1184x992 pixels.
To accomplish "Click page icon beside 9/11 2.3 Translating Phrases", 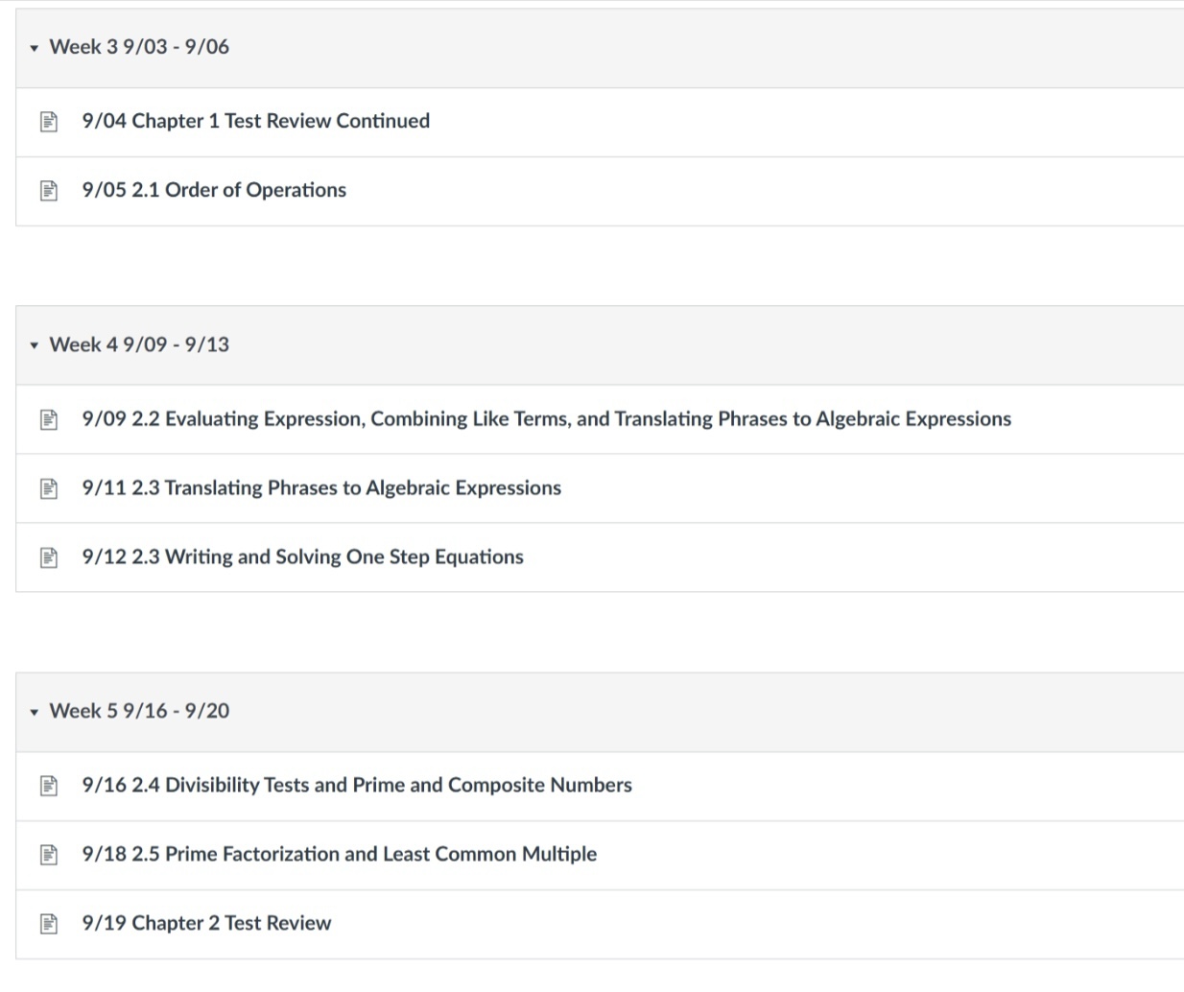I will tap(49, 488).
